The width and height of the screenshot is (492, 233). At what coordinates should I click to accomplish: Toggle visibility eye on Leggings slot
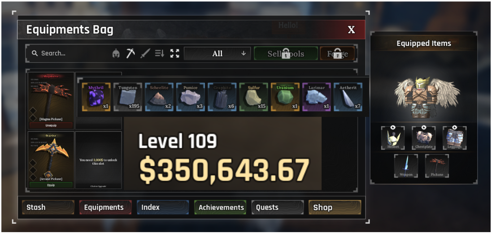click(454, 127)
